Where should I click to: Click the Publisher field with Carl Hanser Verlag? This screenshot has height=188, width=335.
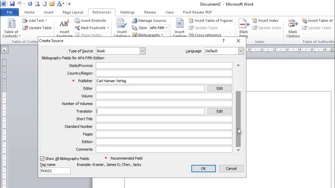click(164, 81)
